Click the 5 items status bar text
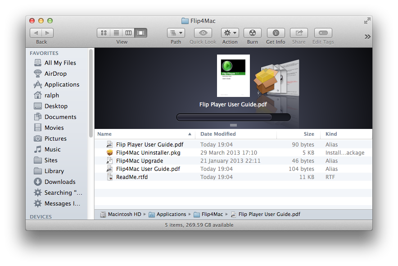Screen dimensions: 398x266 199,225
